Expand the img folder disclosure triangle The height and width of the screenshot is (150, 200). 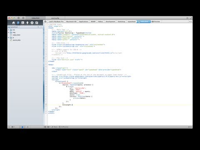(x=9, y=32)
